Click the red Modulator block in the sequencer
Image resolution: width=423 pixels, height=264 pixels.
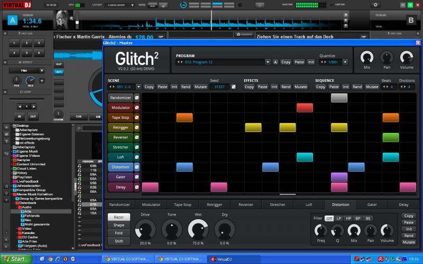(305, 108)
